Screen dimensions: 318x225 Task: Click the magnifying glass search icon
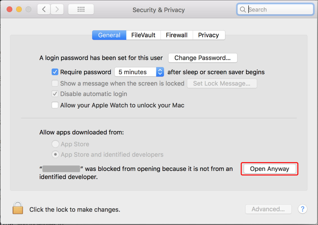[242, 10]
